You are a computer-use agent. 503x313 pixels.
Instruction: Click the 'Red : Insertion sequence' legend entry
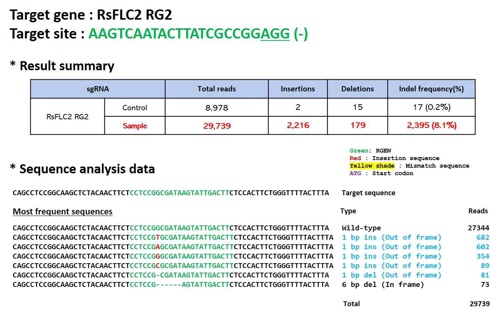pyautogui.click(x=394, y=158)
